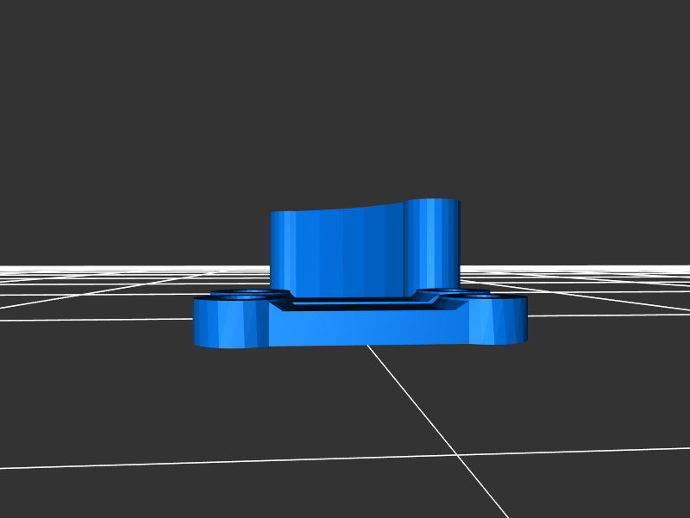Click the top flat surface of the cylindrical column
Image resolution: width=690 pixels, height=518 pixels.
432,203
